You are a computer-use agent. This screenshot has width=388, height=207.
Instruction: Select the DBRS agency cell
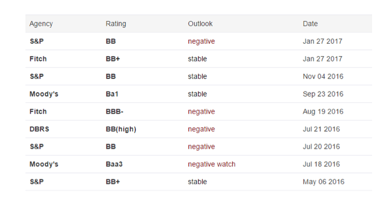tap(39, 129)
